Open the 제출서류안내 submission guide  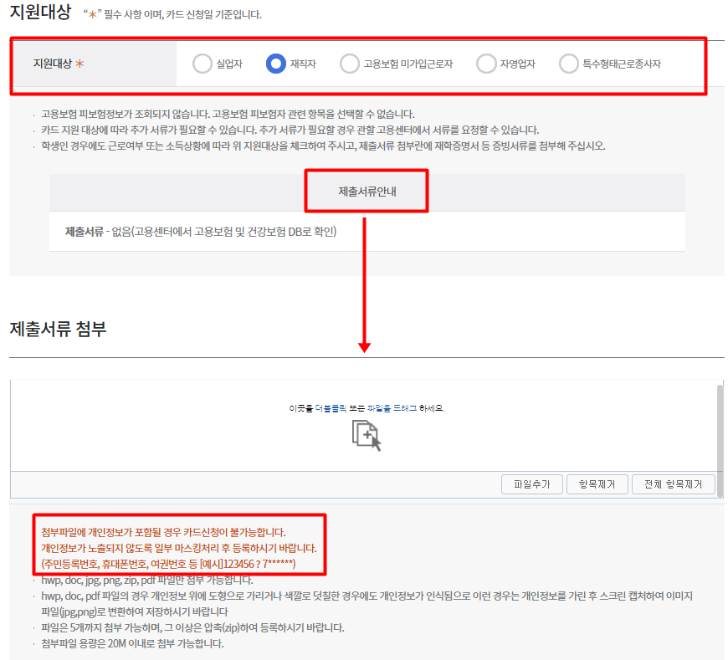pyautogui.click(x=366, y=191)
